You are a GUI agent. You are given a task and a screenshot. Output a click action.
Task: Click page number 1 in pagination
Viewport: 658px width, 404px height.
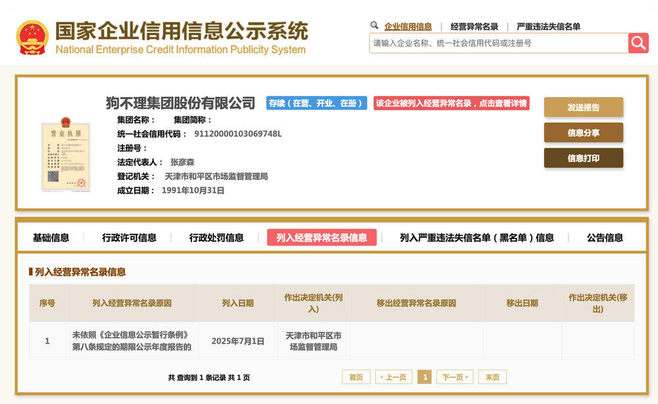point(424,377)
